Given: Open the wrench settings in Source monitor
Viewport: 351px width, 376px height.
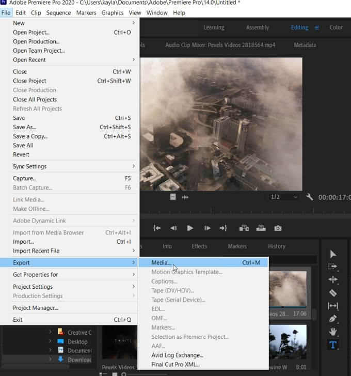Looking at the screenshot, I should coord(310,197).
